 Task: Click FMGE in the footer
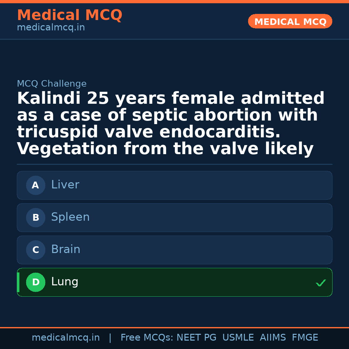[x=305, y=338]
